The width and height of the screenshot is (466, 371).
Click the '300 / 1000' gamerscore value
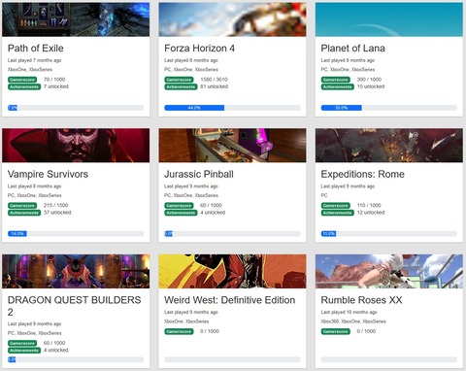tap(369, 80)
